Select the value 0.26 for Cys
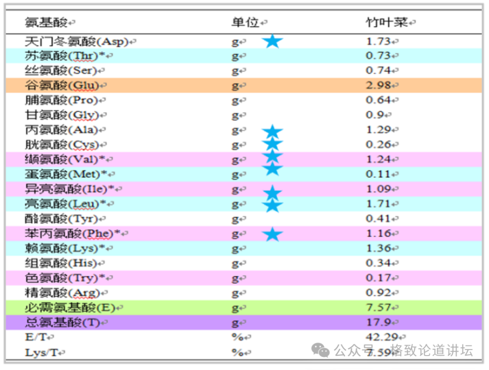Viewport: 489px width, 370px height. pos(378,144)
